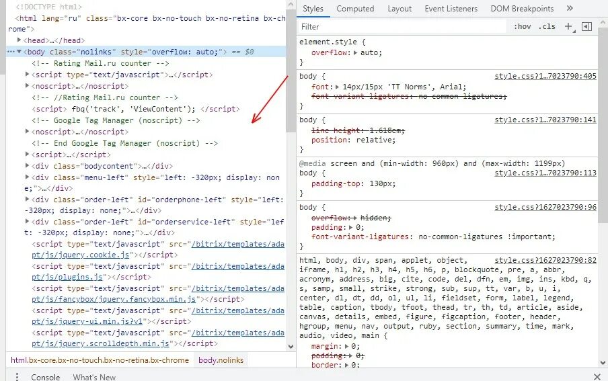Viewport: 608px width, 381px height.
Task: Click the position: relative declaration
Action: tap(353, 140)
